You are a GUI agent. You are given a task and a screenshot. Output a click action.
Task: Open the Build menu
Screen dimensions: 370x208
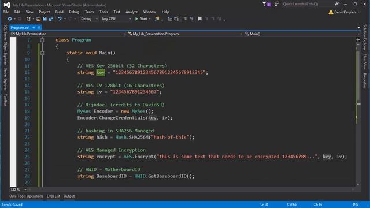pyautogui.click(x=59, y=12)
